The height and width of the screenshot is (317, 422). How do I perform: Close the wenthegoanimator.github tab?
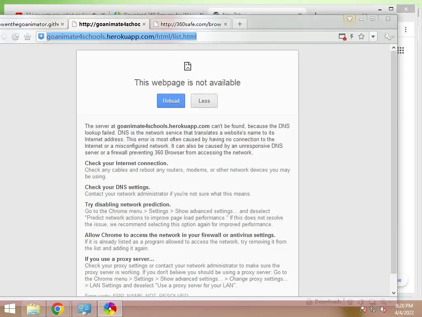[63, 24]
